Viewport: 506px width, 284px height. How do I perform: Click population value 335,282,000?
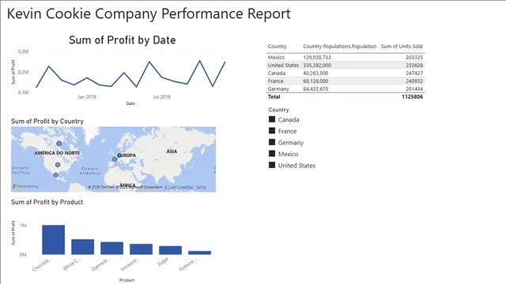point(317,65)
